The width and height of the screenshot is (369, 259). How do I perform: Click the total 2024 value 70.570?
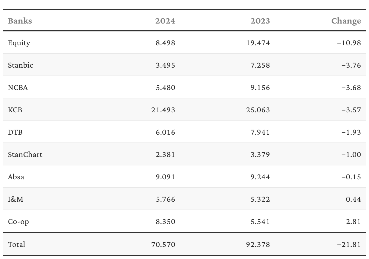pyautogui.click(x=163, y=244)
